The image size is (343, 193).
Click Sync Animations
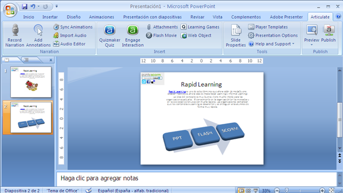point(73,27)
